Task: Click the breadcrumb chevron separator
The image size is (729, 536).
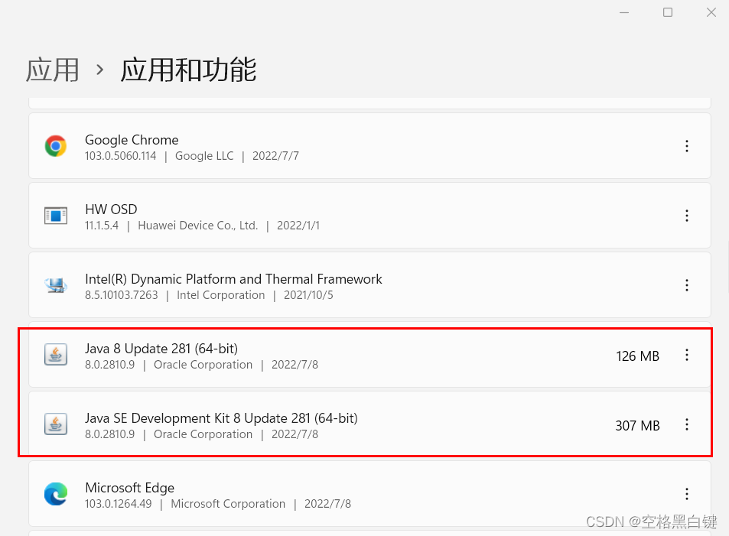Action: point(99,70)
